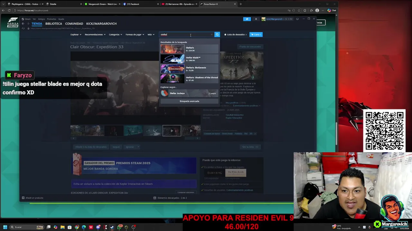The height and width of the screenshot is (231, 412).
Task: Click the Steam page reload icon
Action: (23, 28)
